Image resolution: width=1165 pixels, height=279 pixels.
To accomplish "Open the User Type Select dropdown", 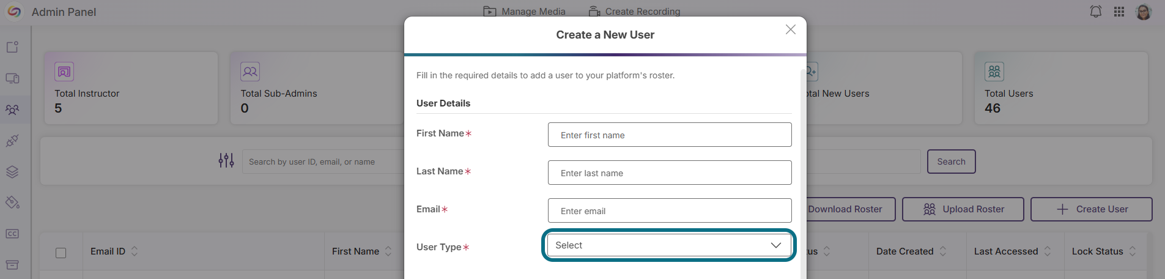I will pyautogui.click(x=669, y=245).
